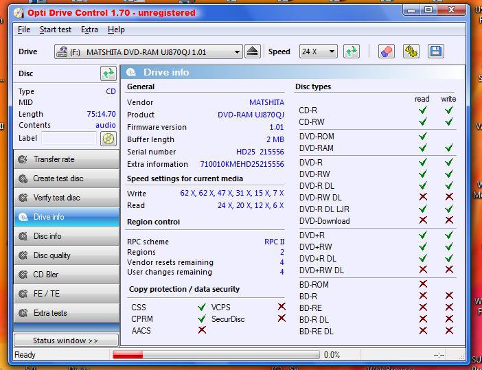Select Verify test disc
The width and height of the screenshot is (482, 370).
[x=67, y=198]
